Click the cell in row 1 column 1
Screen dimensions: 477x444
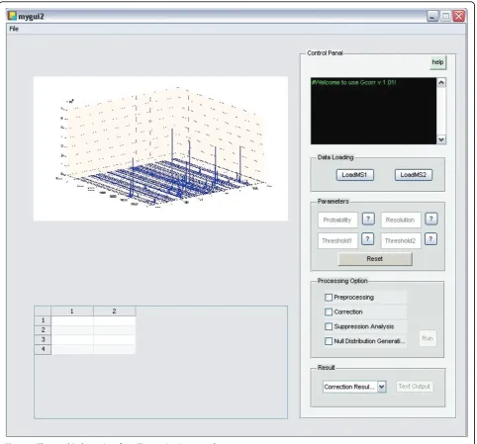[72, 320]
